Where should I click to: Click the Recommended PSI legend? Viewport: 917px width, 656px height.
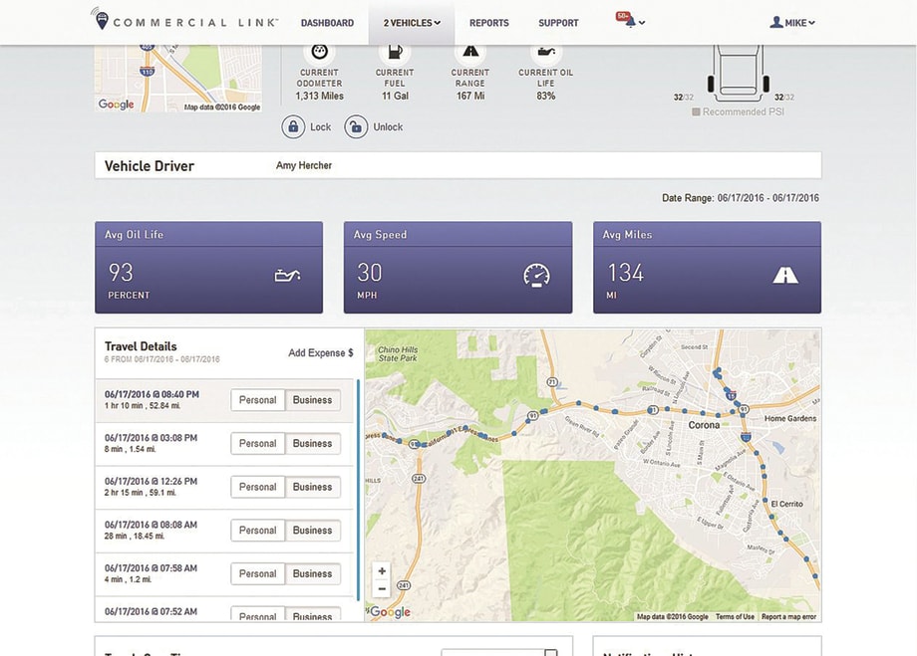pyautogui.click(x=738, y=111)
